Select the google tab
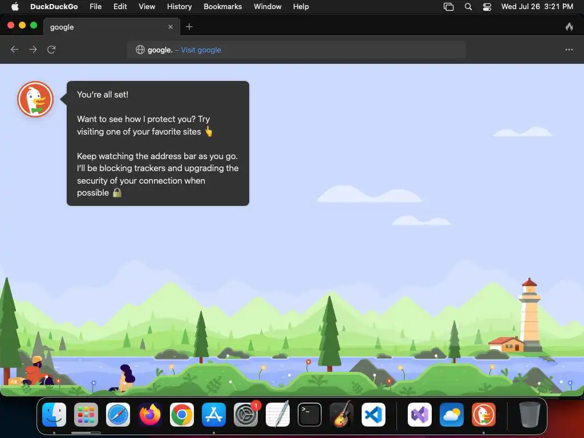This screenshot has width=584, height=438. pyautogui.click(x=111, y=27)
